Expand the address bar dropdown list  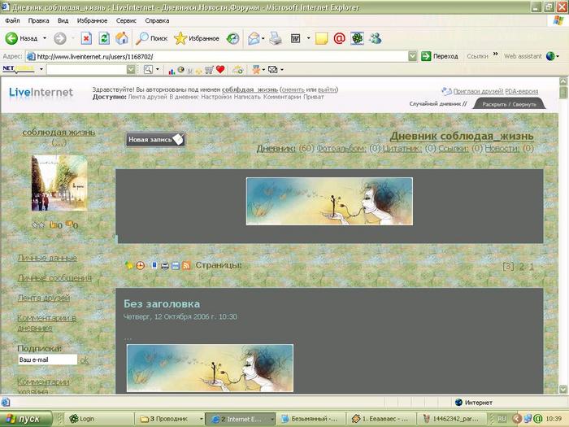click(x=412, y=56)
